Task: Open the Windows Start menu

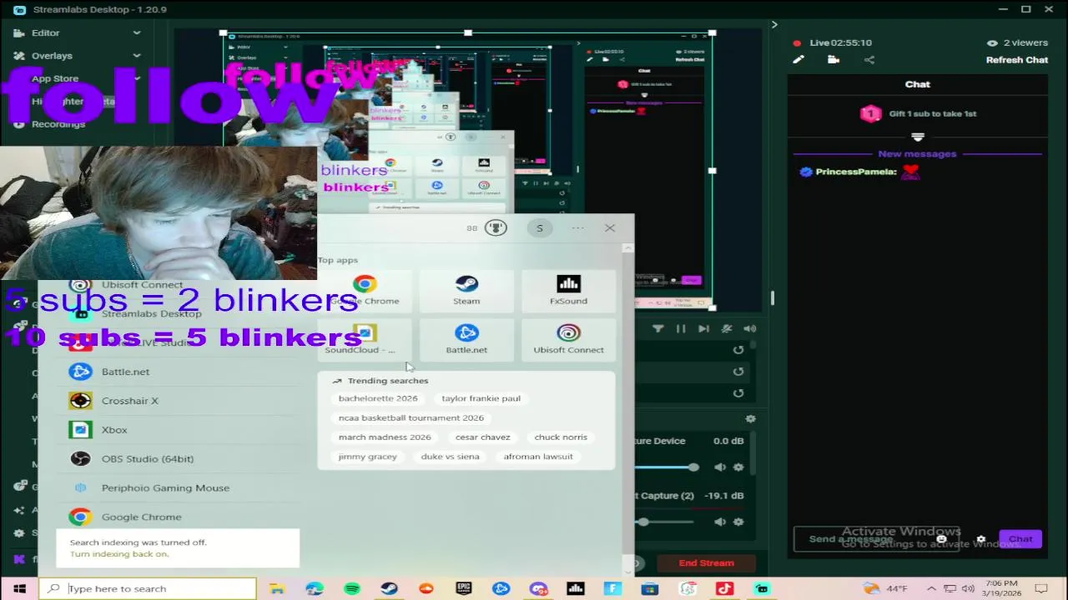Action: pyautogui.click(x=19, y=588)
